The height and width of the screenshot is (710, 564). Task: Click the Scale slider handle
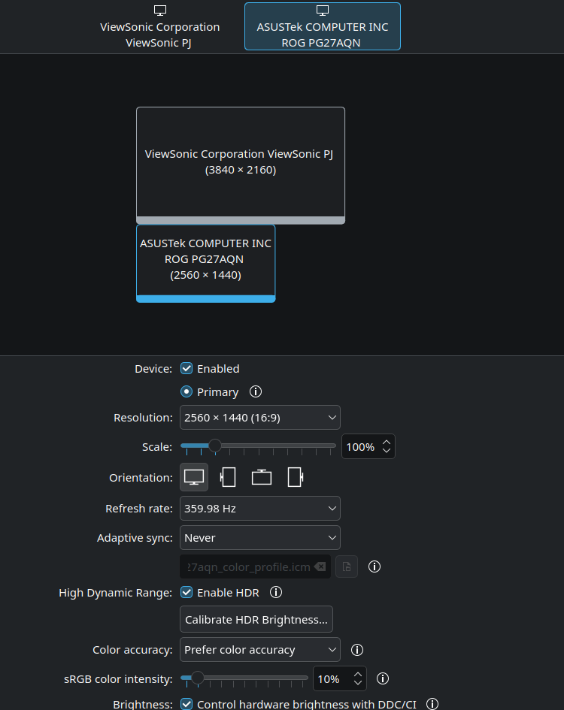pos(215,446)
